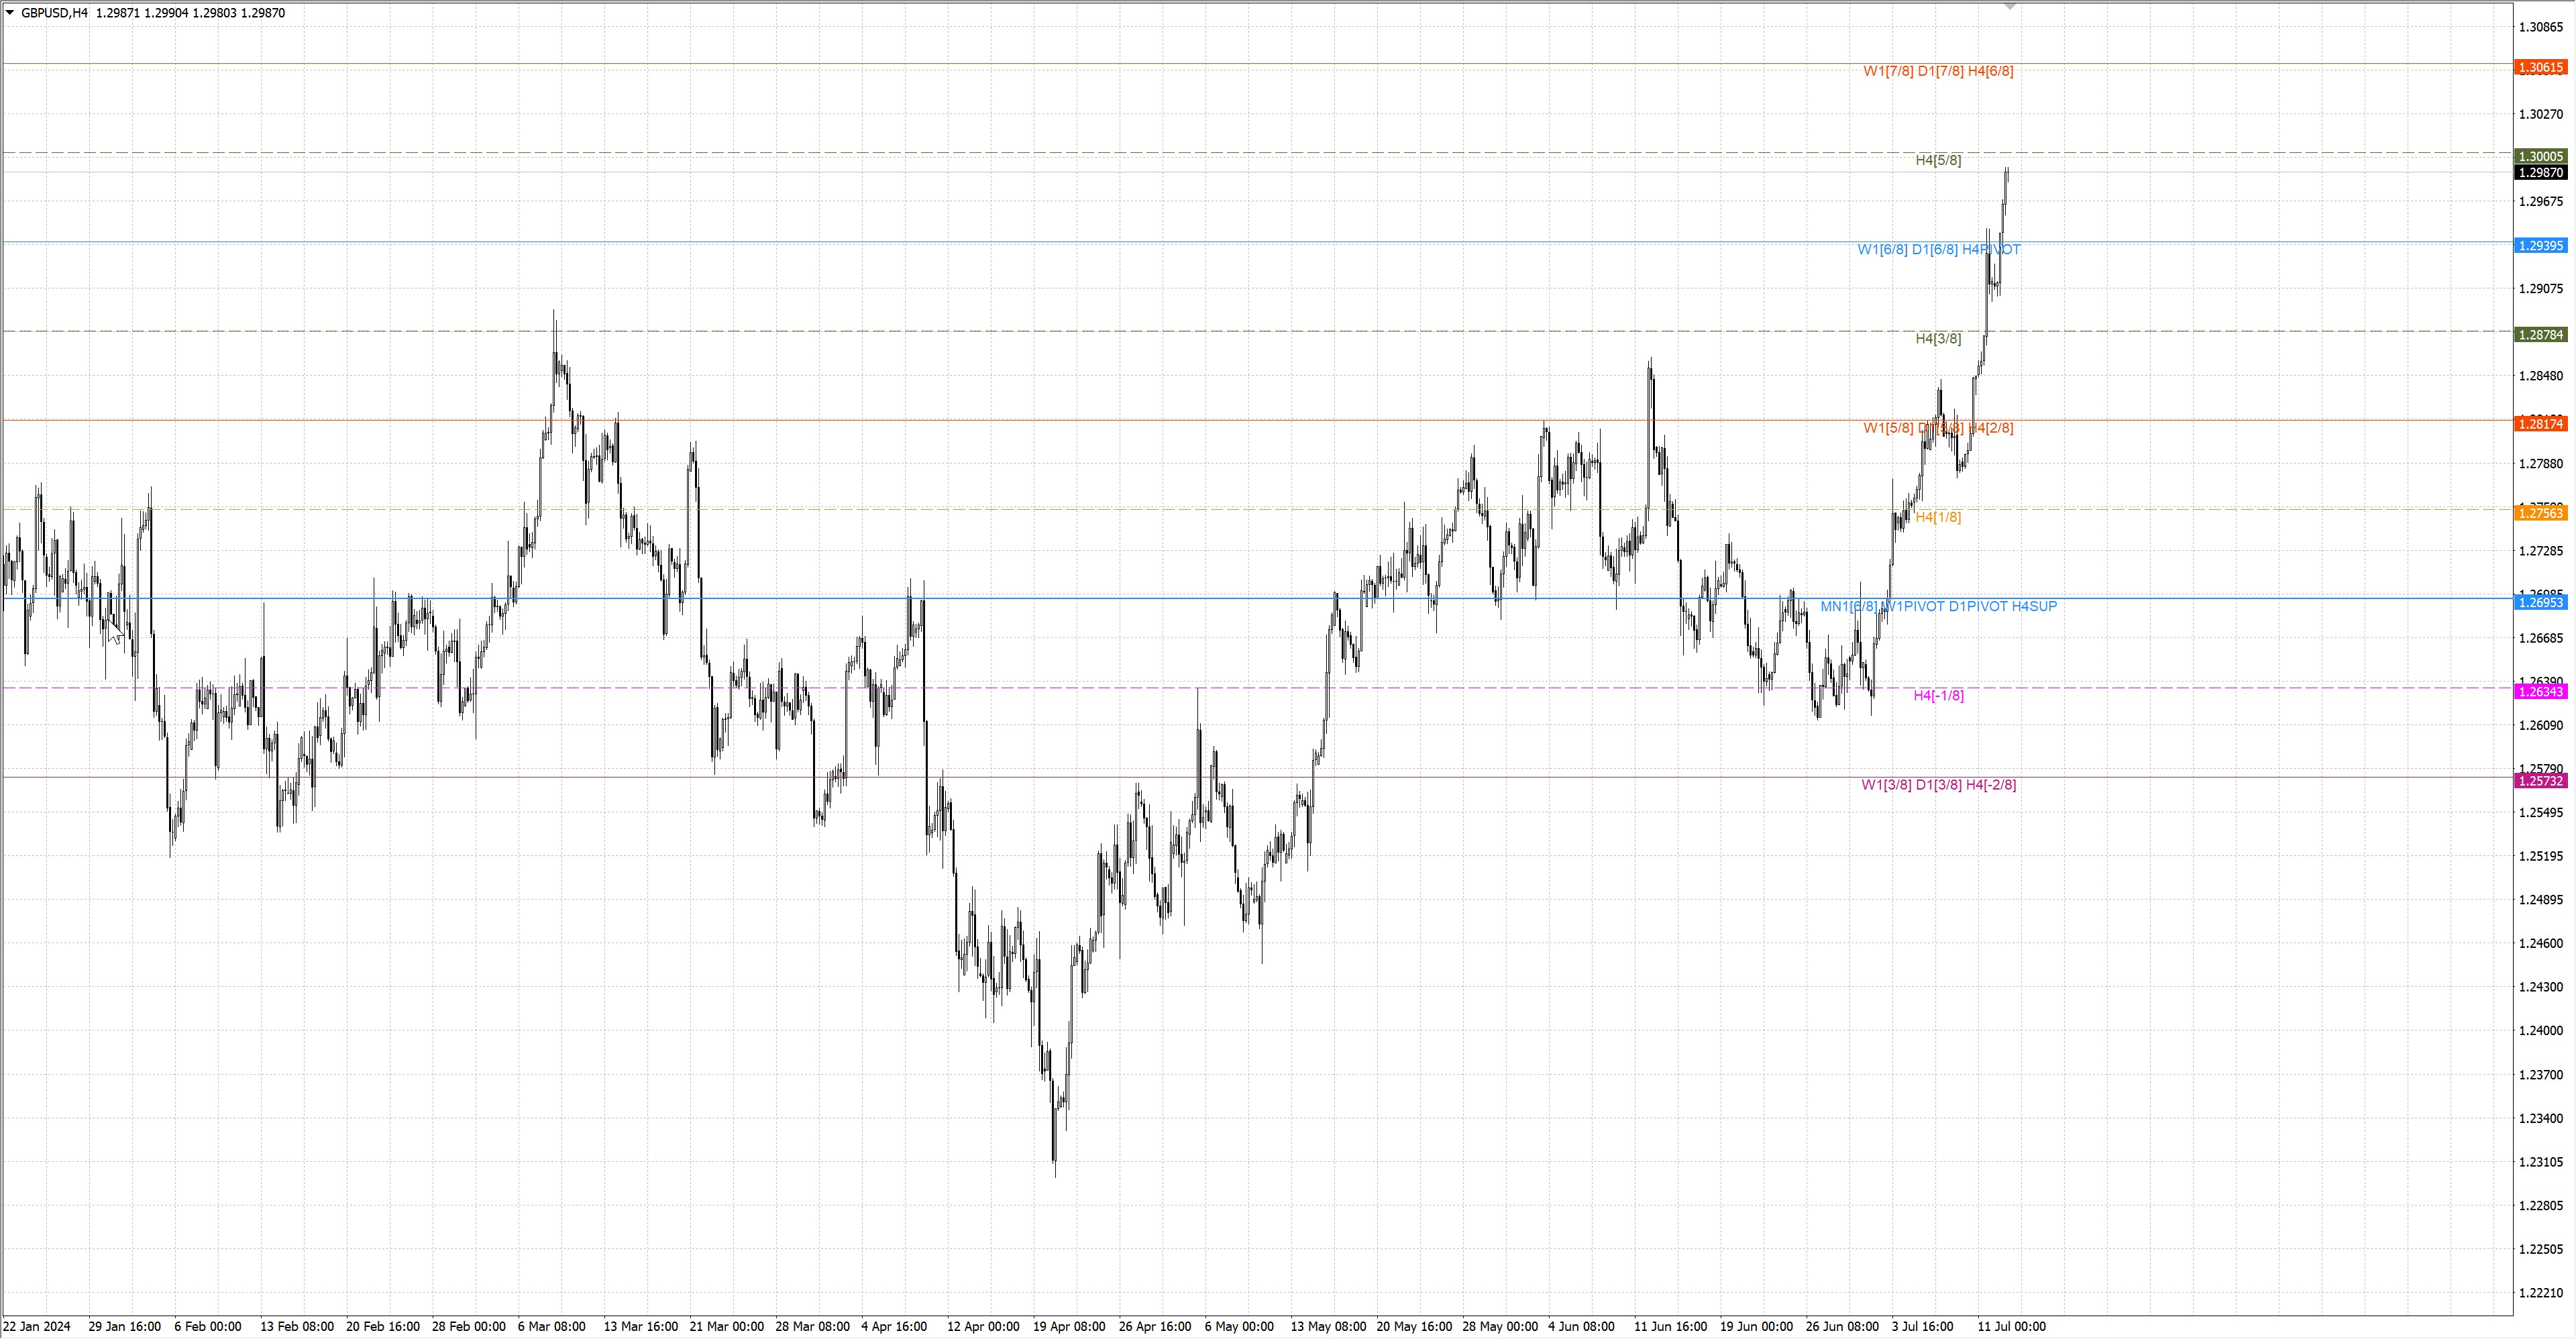This screenshot has width=2576, height=1339.
Task: Click the W1[3/8] D1[3/8] H4[-2/8] label
Action: (1938, 785)
